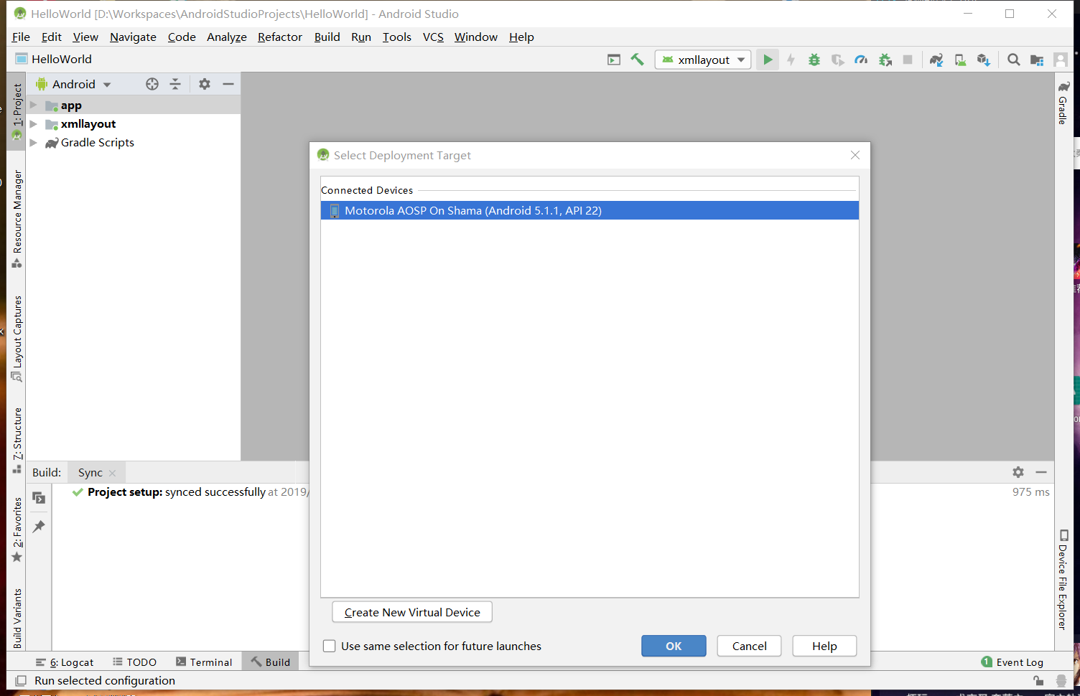Viewport: 1080px width, 696px height.
Task: Click the user account avatar icon
Action: pos(1061,60)
